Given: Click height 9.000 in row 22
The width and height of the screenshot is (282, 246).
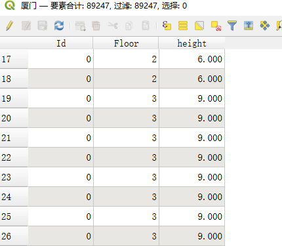Looking at the screenshot, I should [192, 157].
